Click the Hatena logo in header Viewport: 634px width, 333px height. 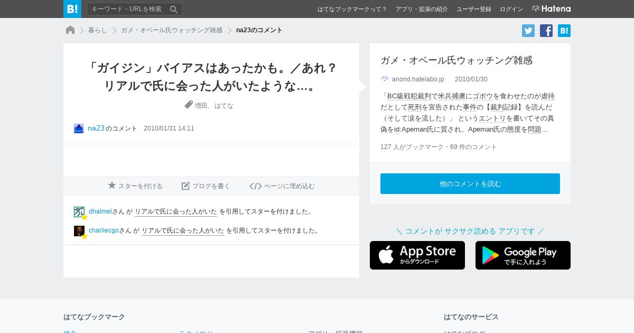(x=551, y=8)
